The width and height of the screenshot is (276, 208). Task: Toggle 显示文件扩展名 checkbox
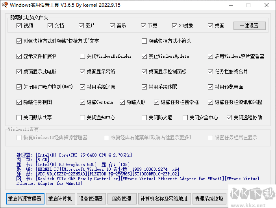pyautogui.click(x=19, y=56)
